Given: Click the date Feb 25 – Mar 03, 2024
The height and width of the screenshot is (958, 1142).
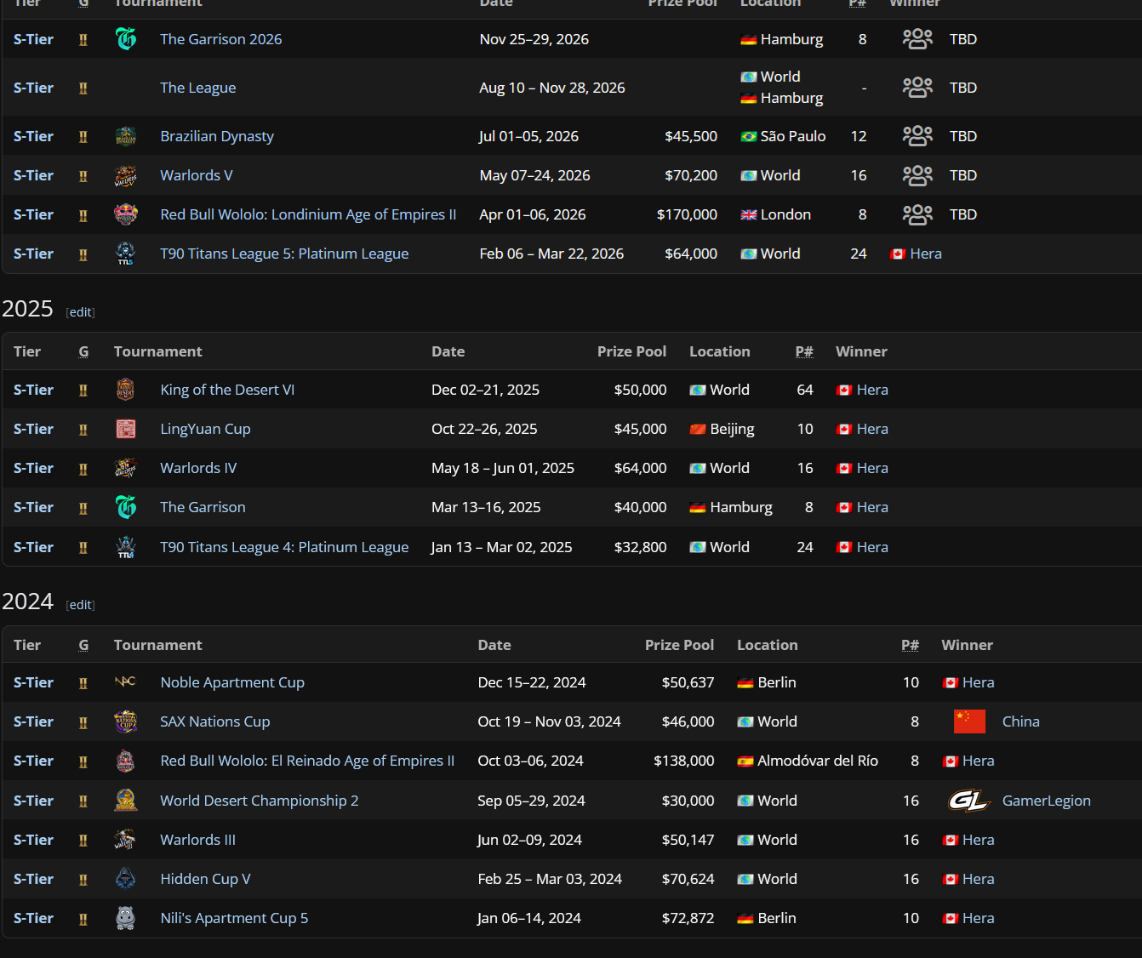Looking at the screenshot, I should point(550,879).
